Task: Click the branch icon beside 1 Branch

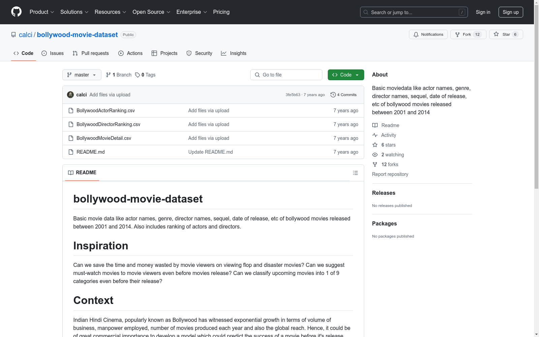Action: 108,75
